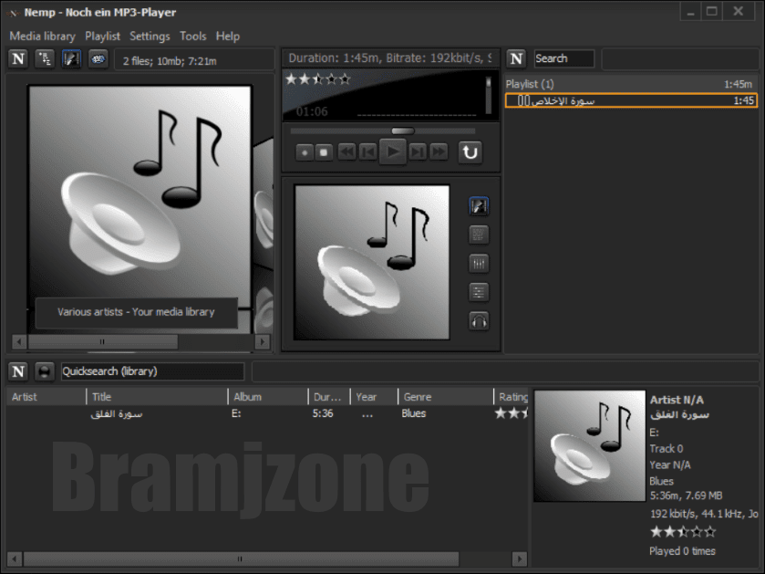Click the '2 files; 10mb; 7:21m' summary

tap(170, 61)
